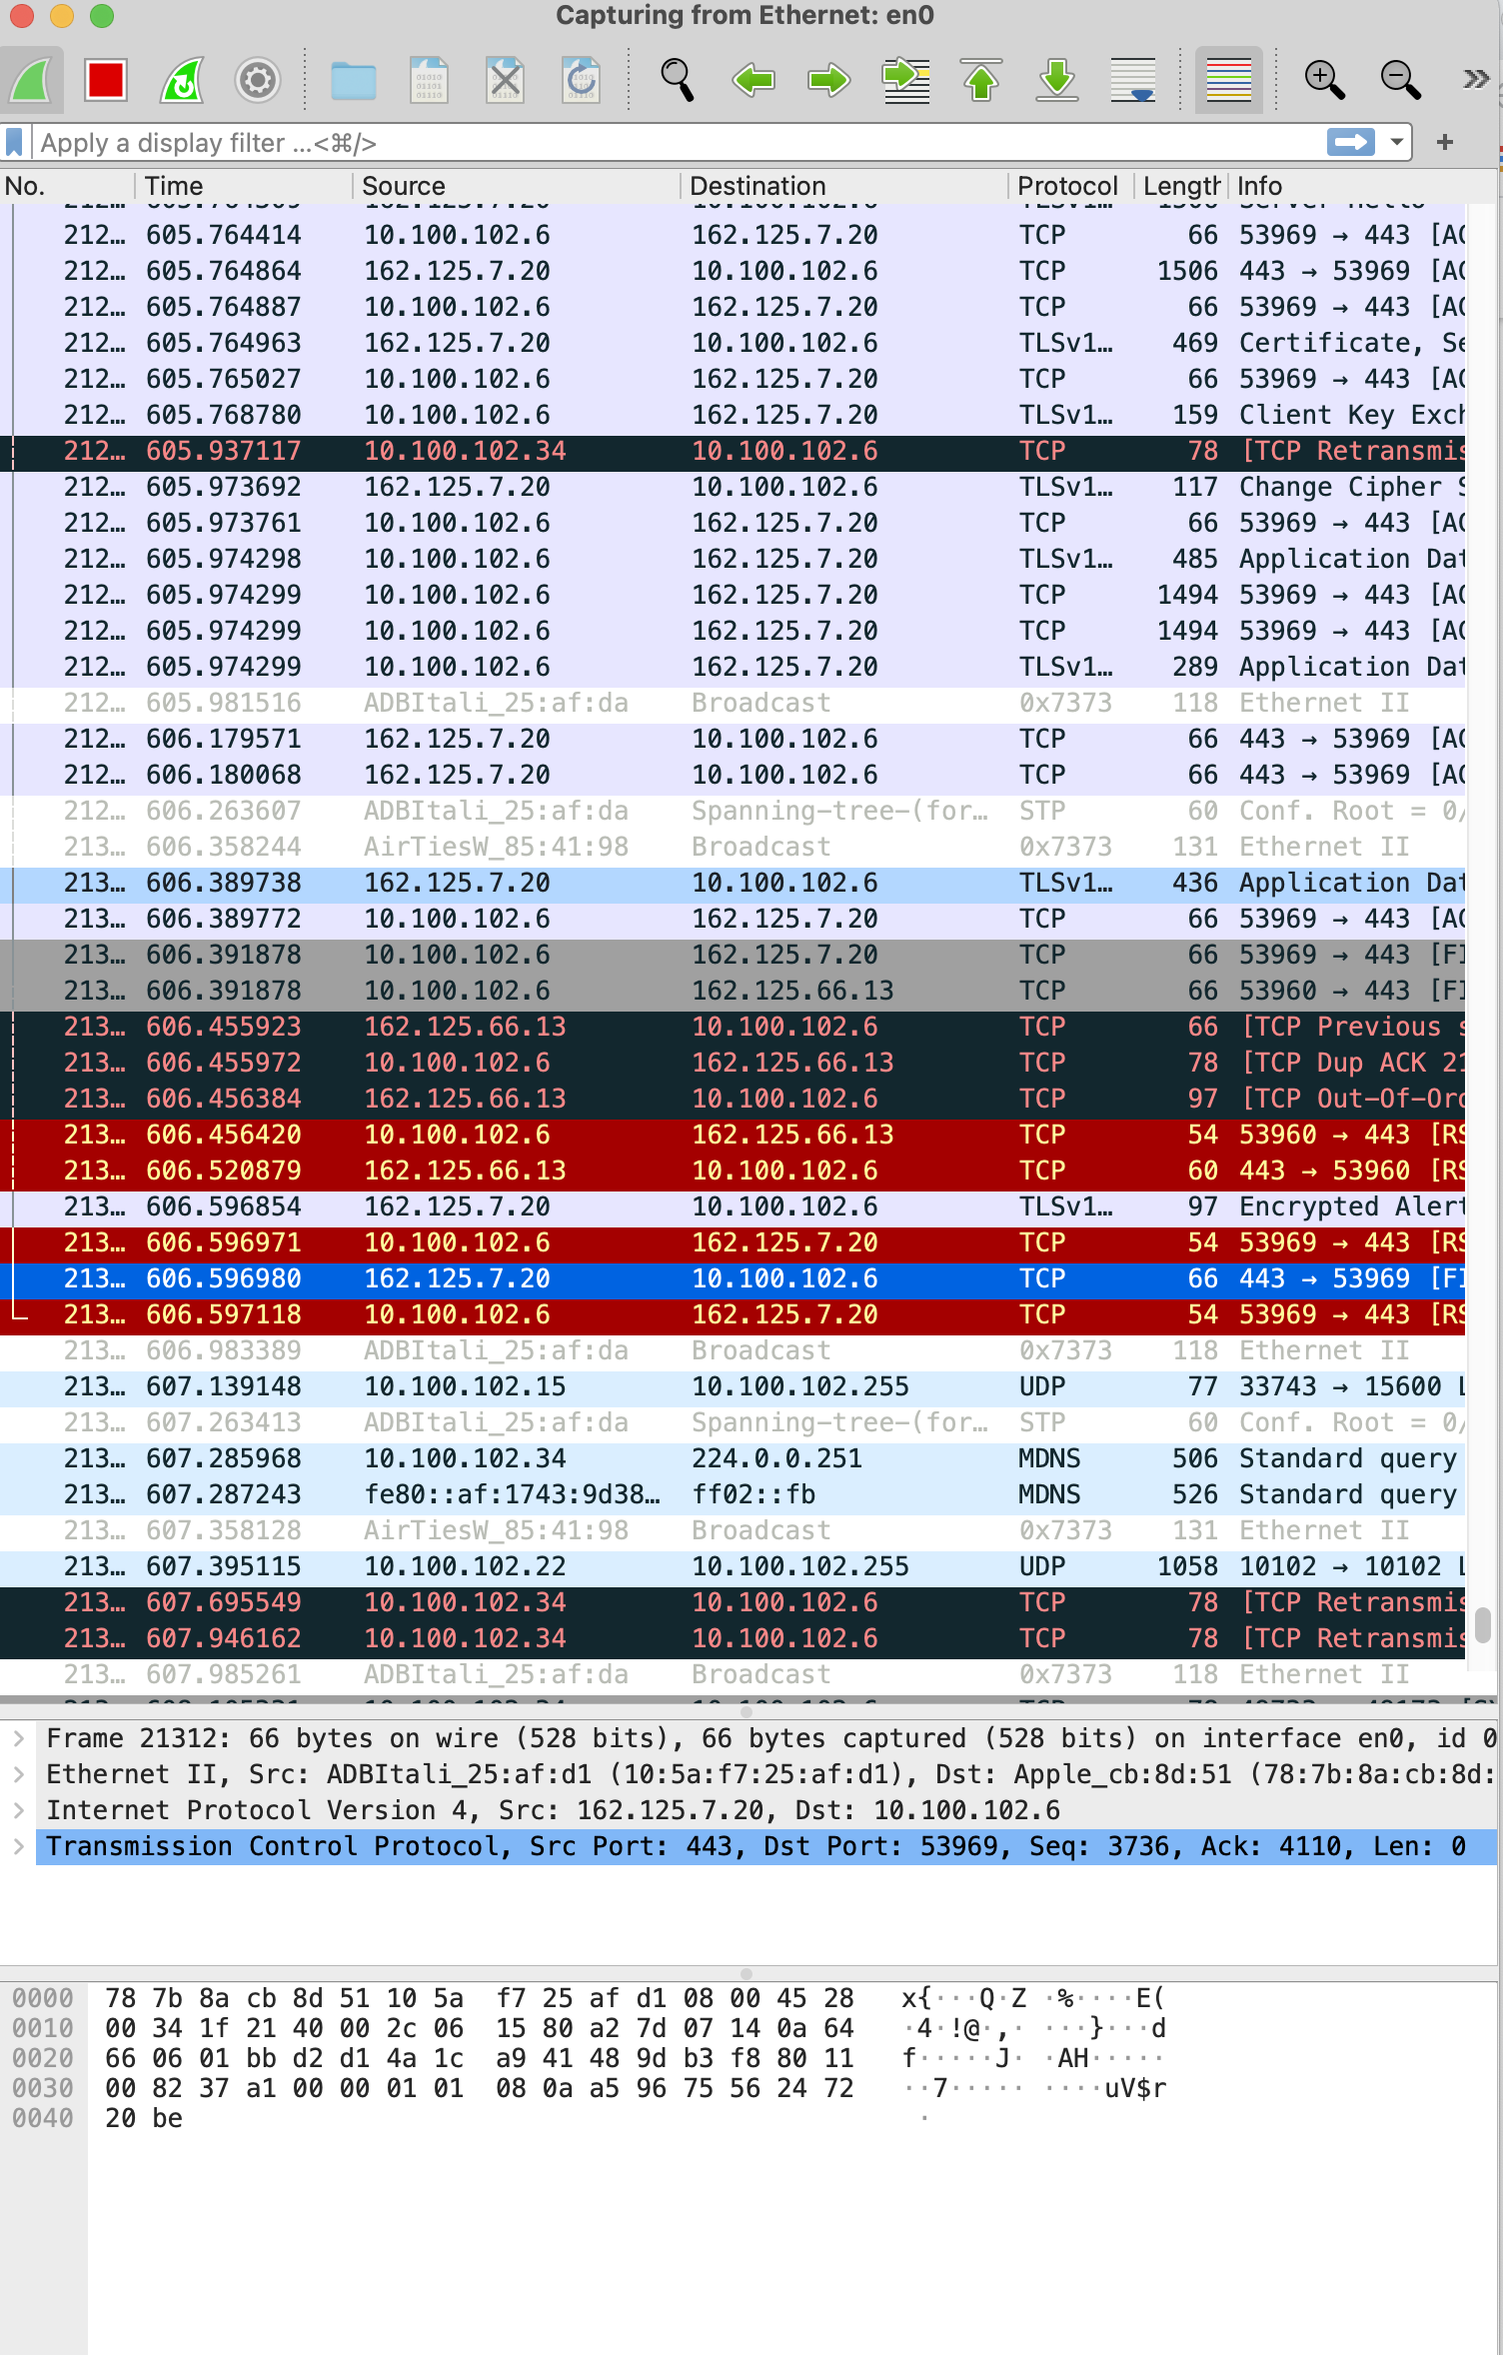Save the capture file icon
The image size is (1503, 2355).
click(429, 80)
